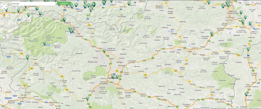Focus the search box containing slovenia
Screen dimensions: 261x109
tap(33, 4)
